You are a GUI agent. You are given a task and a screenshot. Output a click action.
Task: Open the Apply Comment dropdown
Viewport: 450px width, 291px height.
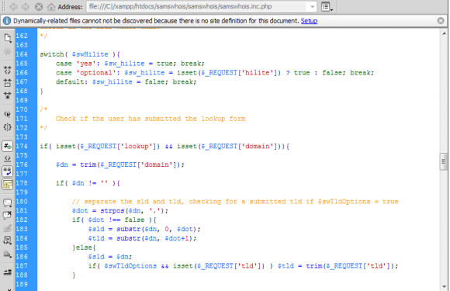click(x=8, y=203)
